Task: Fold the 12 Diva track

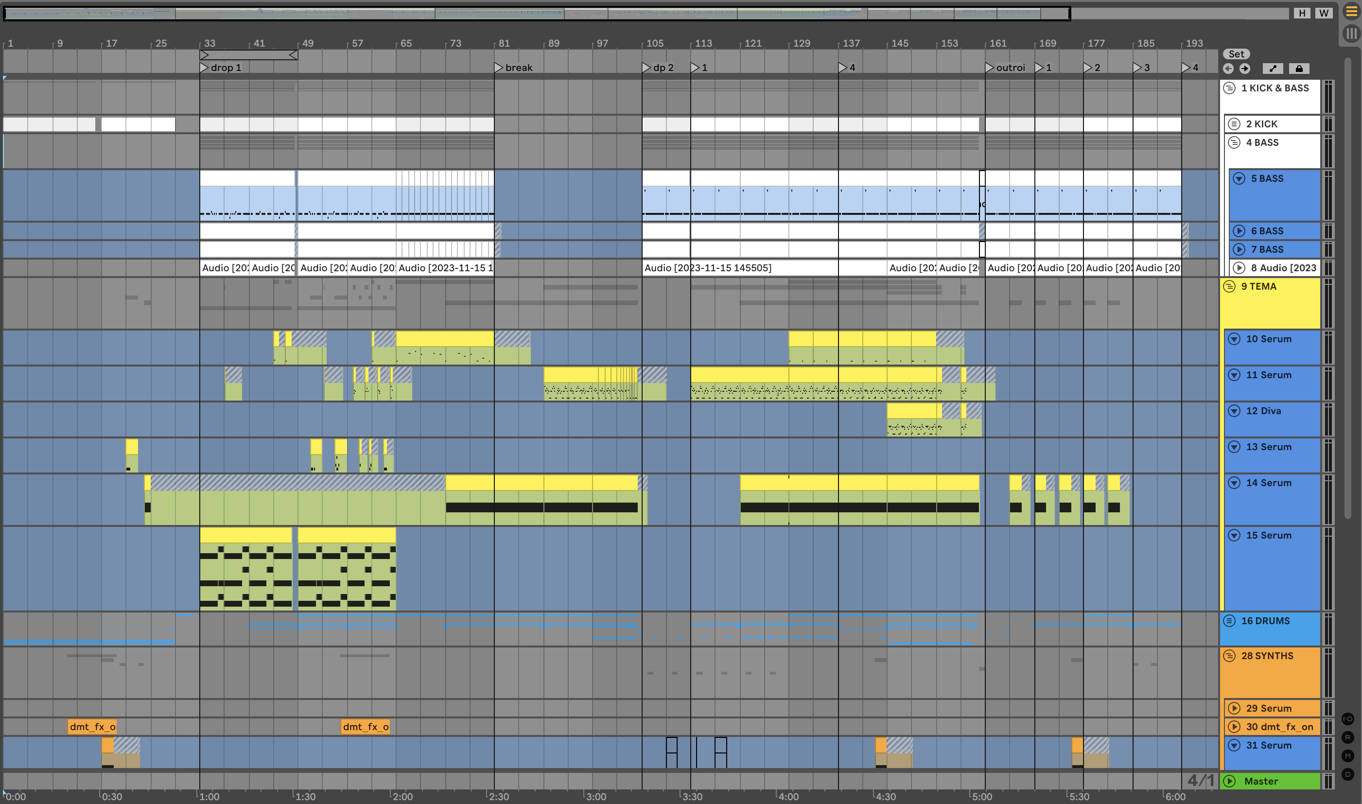Action: coord(1234,411)
